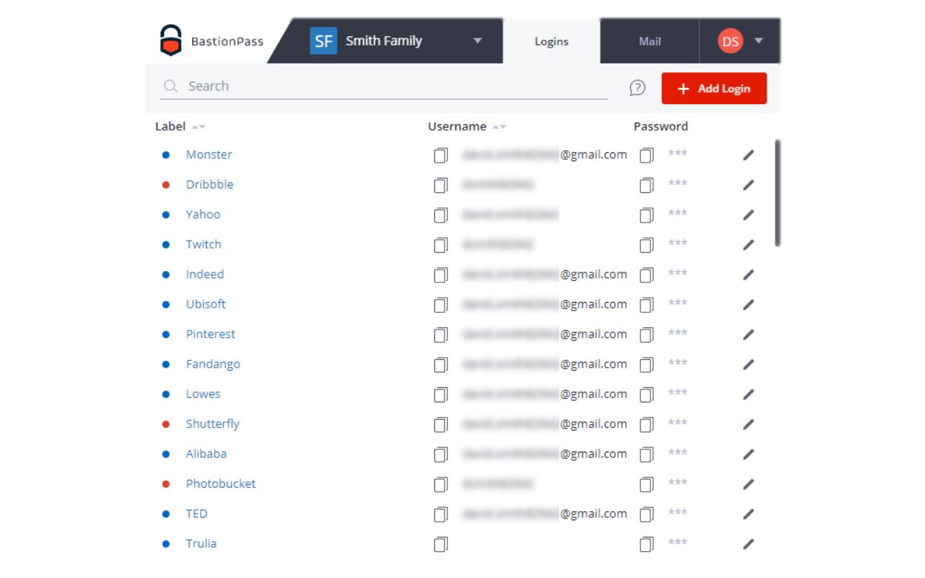Copy the Shutterfly username

(x=441, y=425)
